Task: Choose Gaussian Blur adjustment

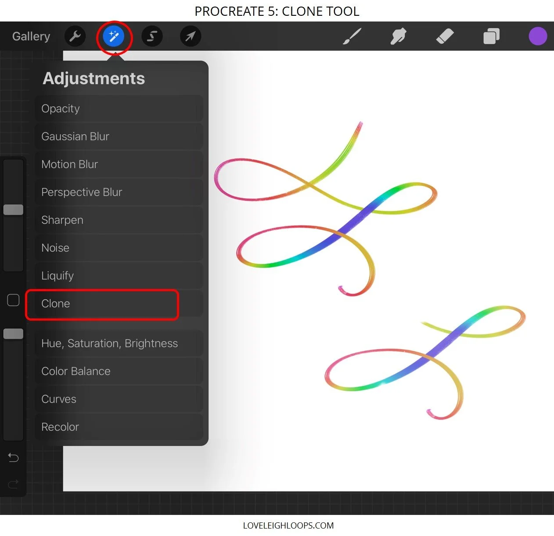Action: 119,136
